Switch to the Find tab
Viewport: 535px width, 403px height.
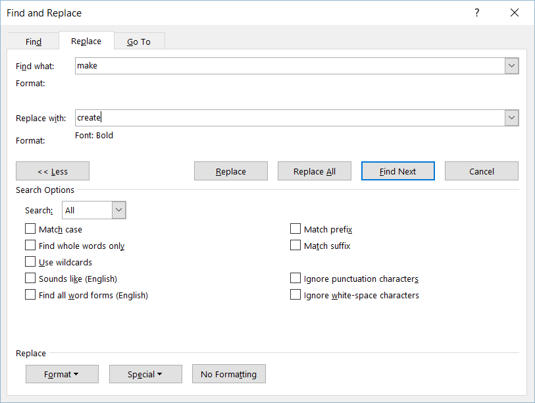coord(34,41)
